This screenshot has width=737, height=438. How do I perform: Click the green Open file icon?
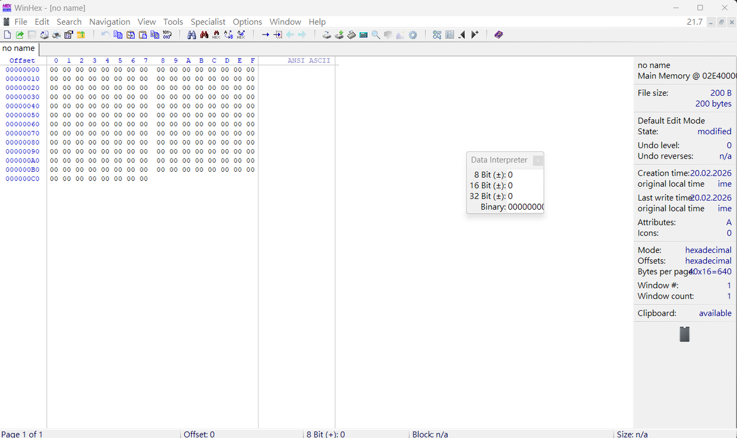coord(20,35)
